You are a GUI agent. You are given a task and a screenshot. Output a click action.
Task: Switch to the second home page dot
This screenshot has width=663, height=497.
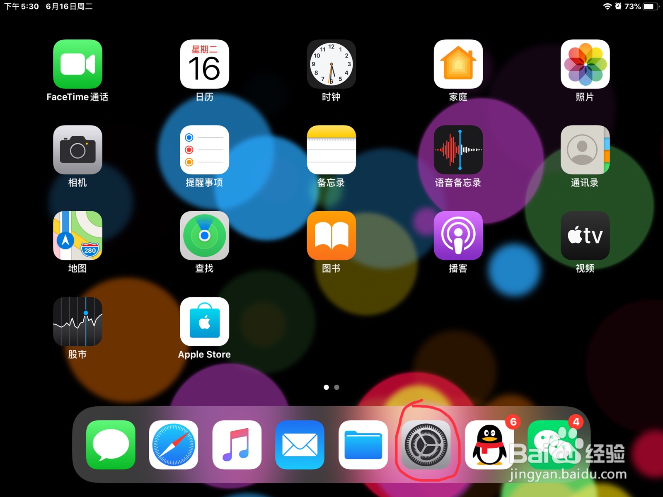pos(337,387)
